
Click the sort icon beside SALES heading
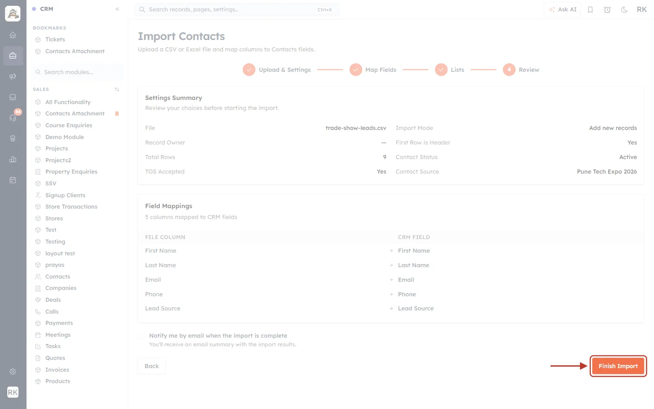click(x=117, y=90)
